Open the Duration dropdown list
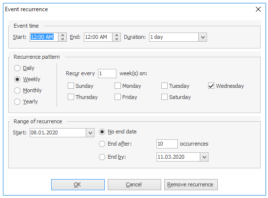268x198 pixels. (x=203, y=37)
